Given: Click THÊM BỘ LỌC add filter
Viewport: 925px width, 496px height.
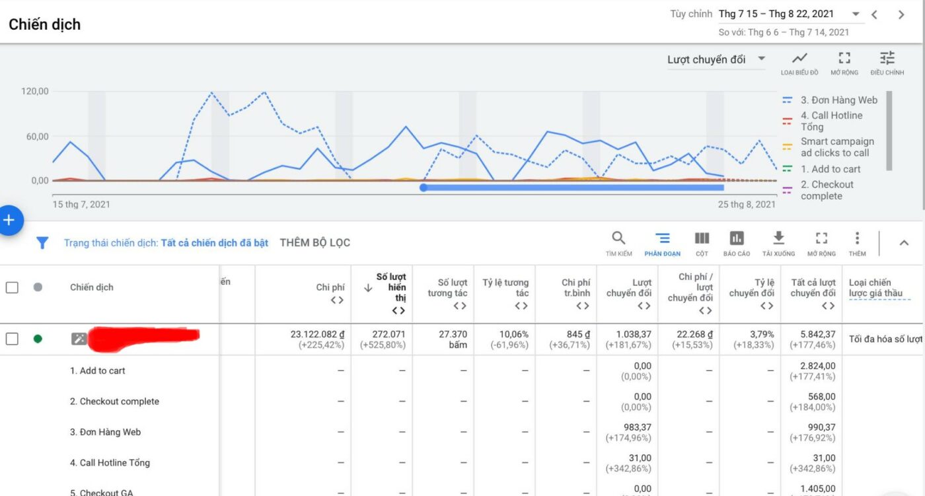Looking at the screenshot, I should coord(315,242).
